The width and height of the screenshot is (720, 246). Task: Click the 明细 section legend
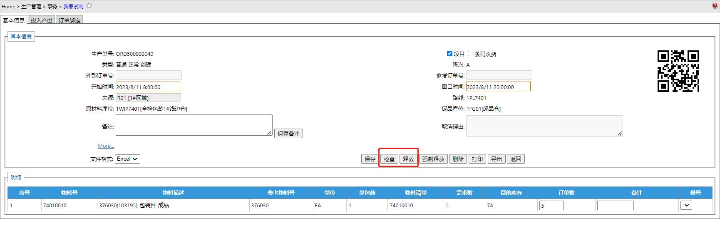click(16, 177)
